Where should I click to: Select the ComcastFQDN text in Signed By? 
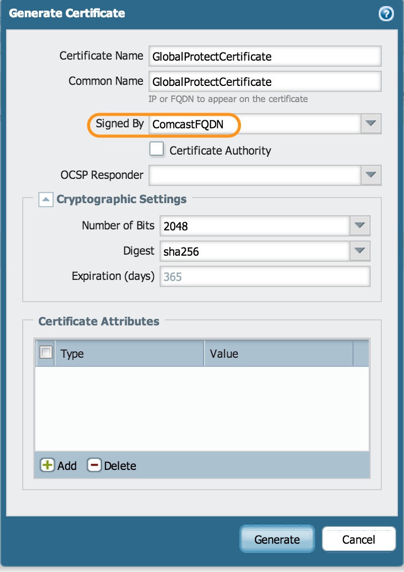pyautogui.click(x=187, y=124)
